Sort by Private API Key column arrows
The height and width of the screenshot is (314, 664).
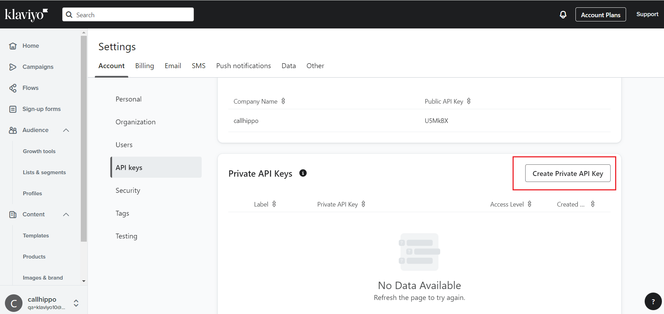pos(363,204)
